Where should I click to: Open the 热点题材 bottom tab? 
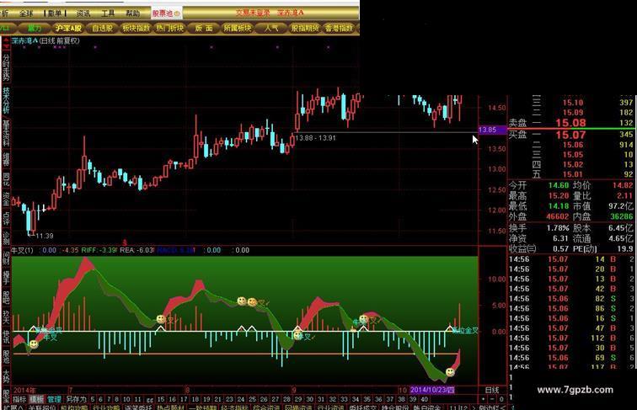[170, 407]
